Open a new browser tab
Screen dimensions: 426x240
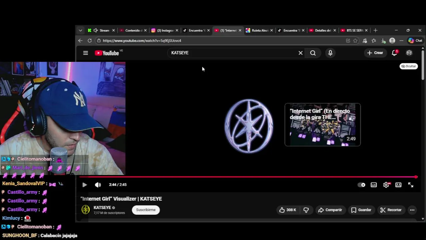[x=375, y=30]
